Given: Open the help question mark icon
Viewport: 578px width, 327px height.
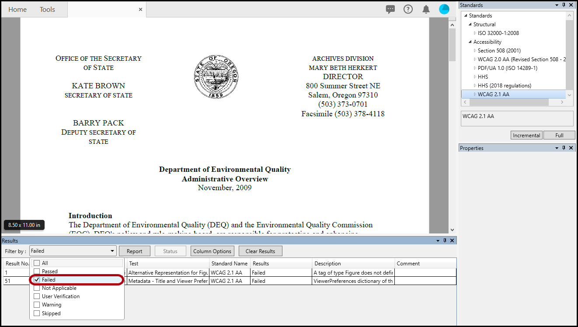Looking at the screenshot, I should [408, 9].
